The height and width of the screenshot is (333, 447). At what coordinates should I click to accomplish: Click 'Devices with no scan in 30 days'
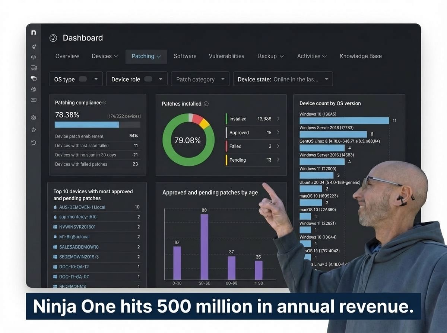96,155
